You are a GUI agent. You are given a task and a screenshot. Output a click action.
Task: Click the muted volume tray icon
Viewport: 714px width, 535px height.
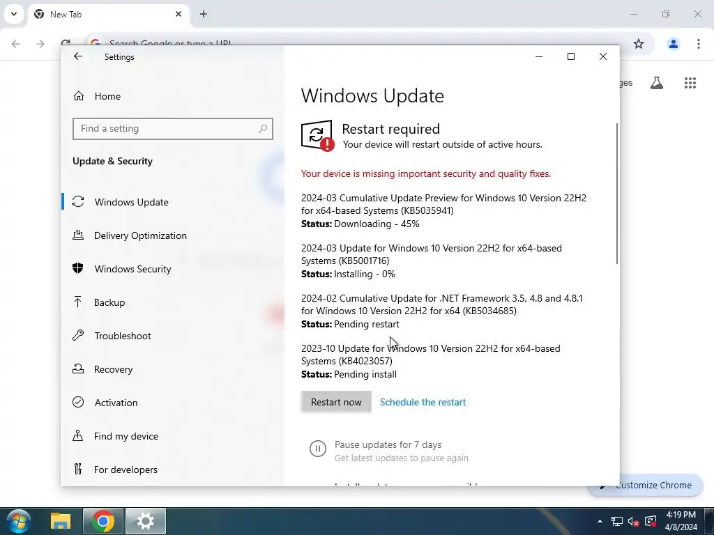633,521
